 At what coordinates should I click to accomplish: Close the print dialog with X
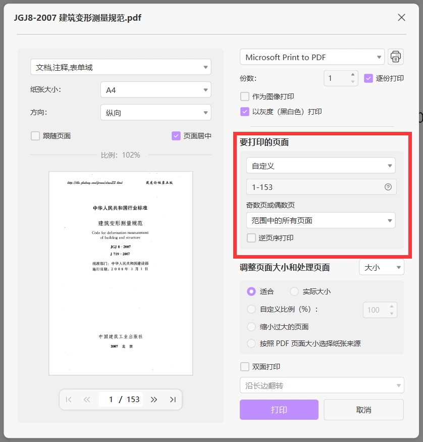click(401, 18)
